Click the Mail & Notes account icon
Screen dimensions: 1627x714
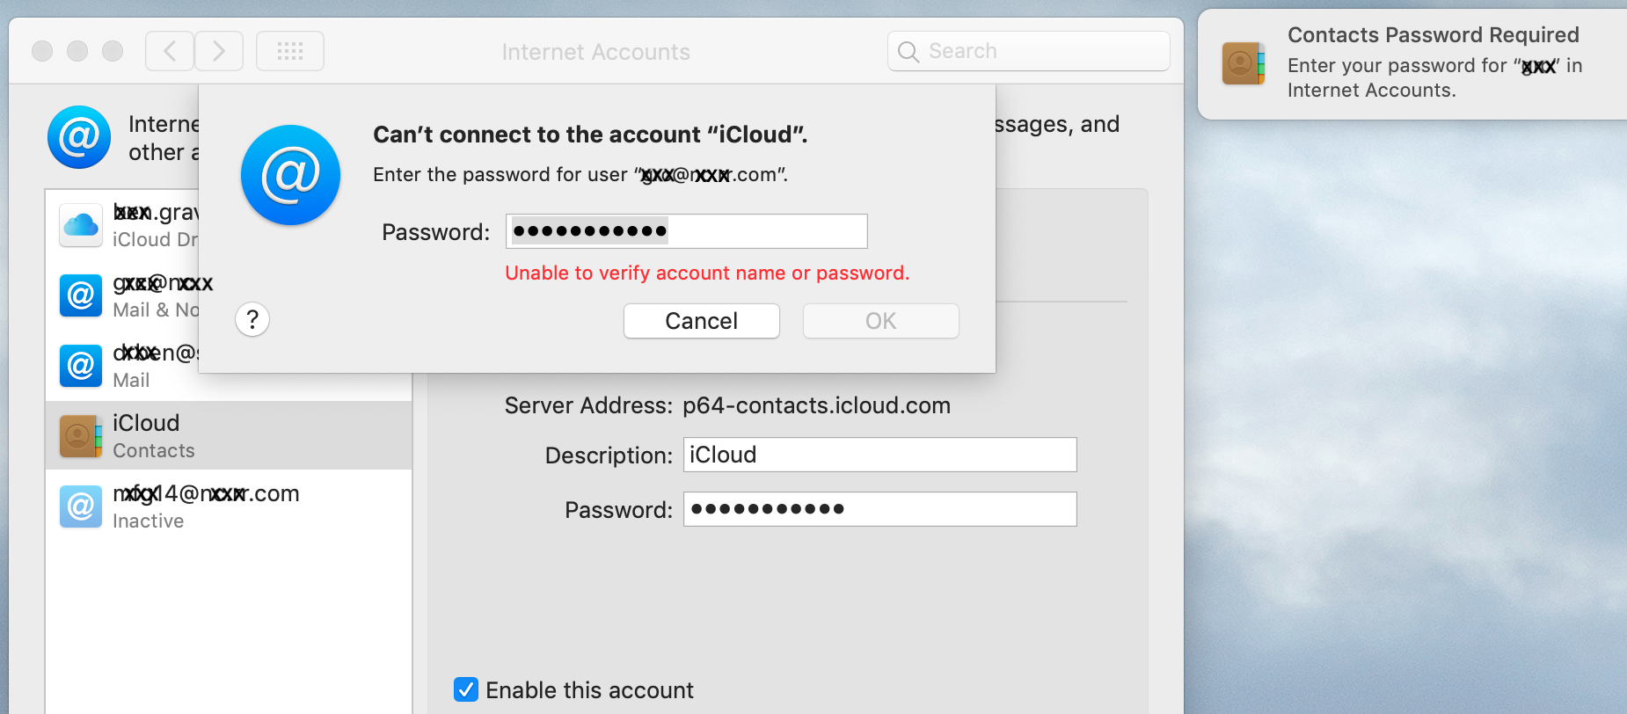(80, 295)
